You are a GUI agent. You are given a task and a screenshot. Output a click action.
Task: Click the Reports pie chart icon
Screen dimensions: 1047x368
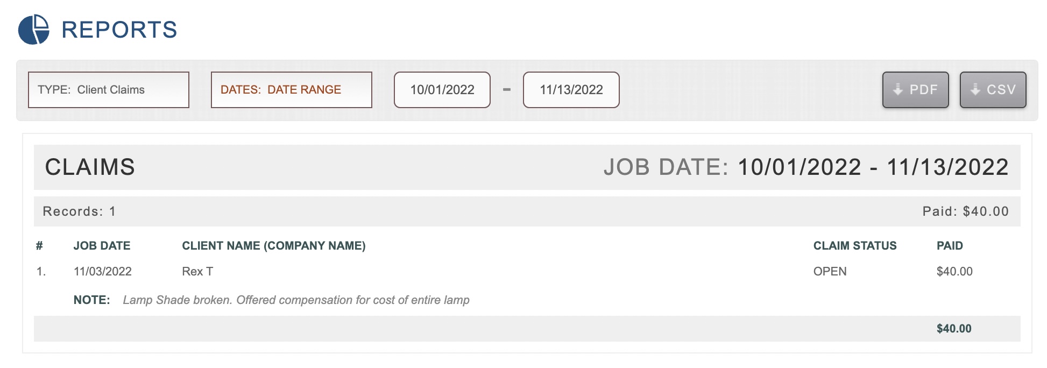pos(33,30)
